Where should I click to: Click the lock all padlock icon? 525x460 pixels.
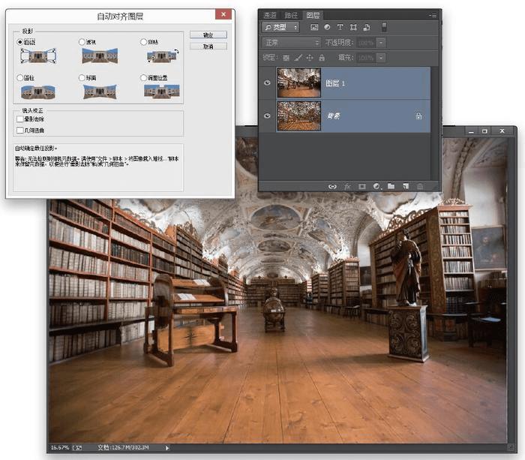[x=322, y=57]
